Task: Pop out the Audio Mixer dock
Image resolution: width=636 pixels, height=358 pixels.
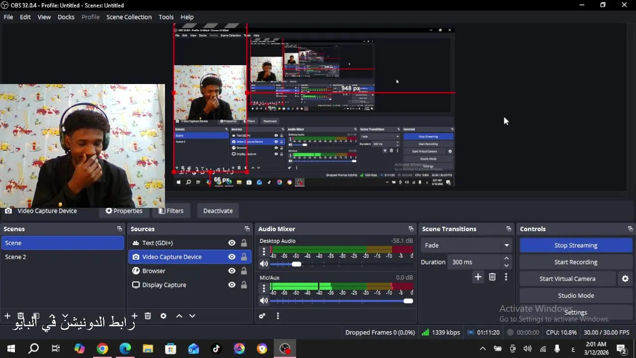Action: point(411,229)
